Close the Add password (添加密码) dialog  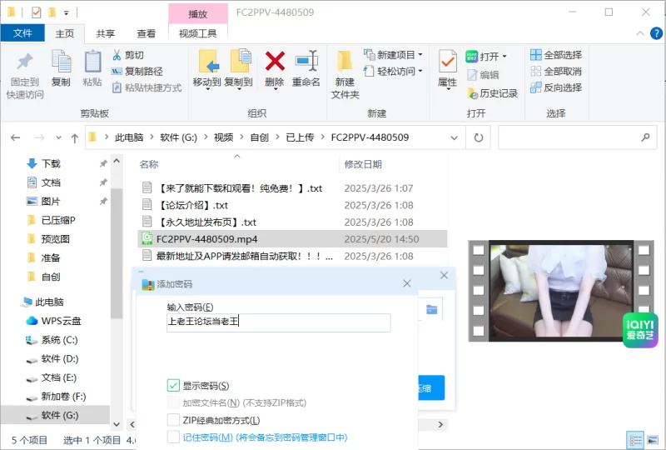(x=406, y=283)
